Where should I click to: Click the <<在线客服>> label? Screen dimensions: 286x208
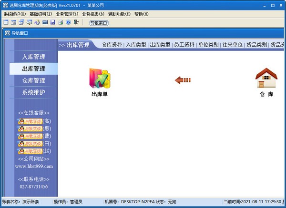(x=34, y=113)
